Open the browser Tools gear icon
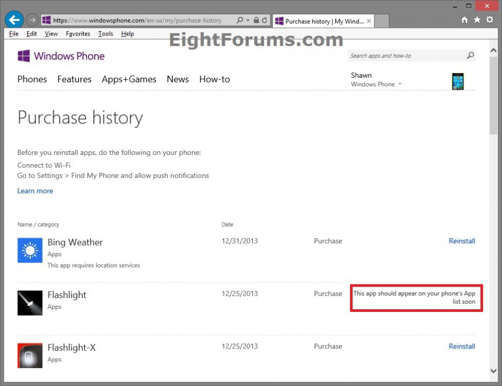This screenshot has width=502, height=386. coord(490,20)
